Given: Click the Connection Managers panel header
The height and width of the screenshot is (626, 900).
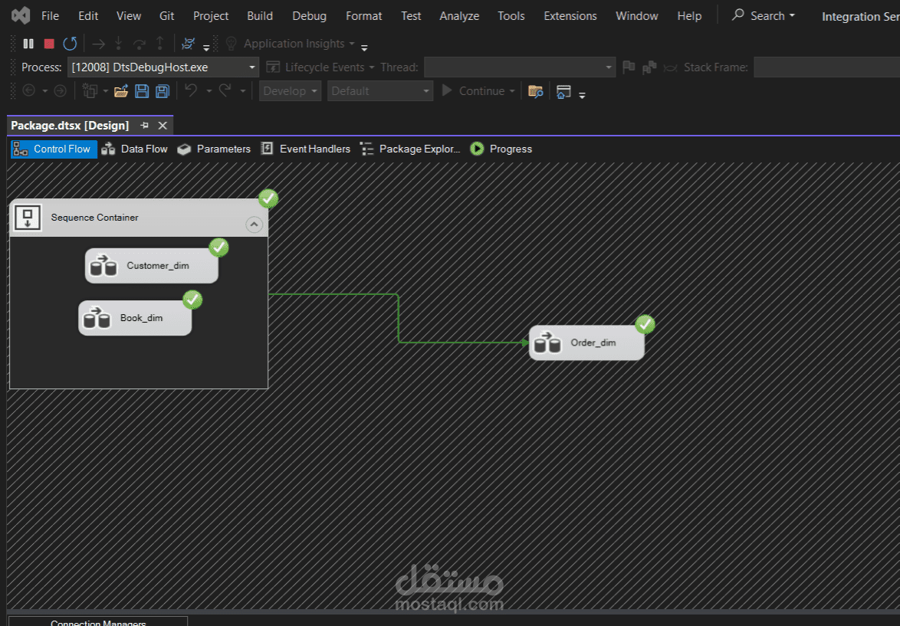Looking at the screenshot, I should [x=98, y=622].
